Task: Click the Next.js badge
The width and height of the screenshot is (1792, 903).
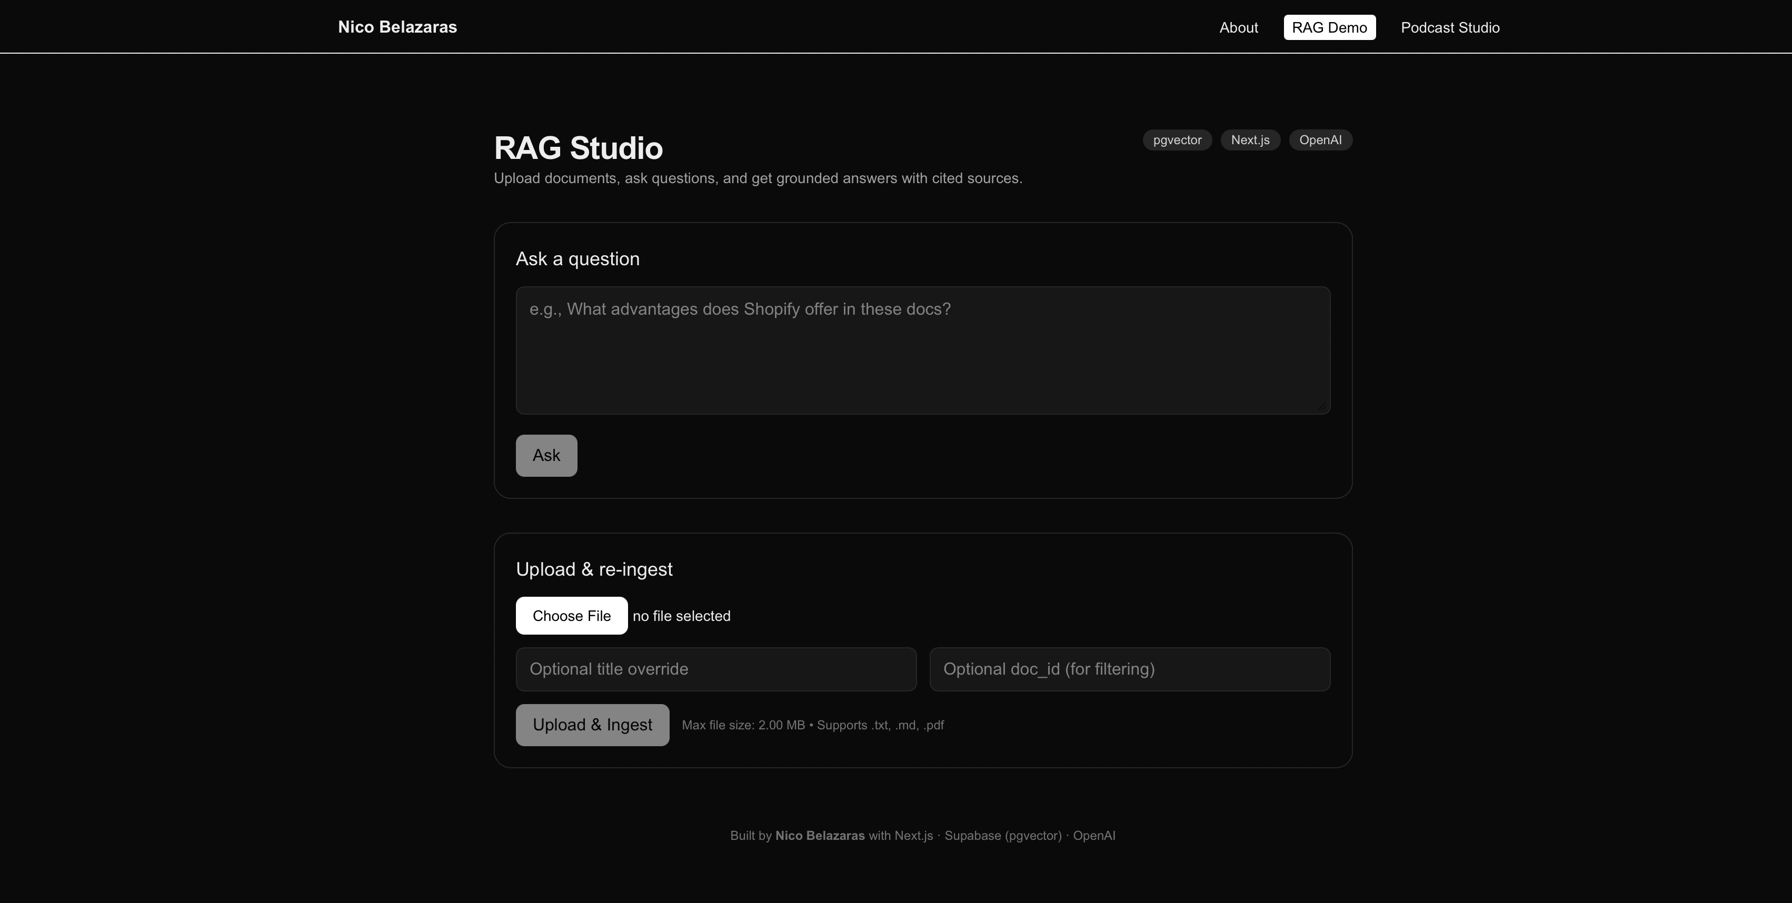Action: [x=1250, y=140]
